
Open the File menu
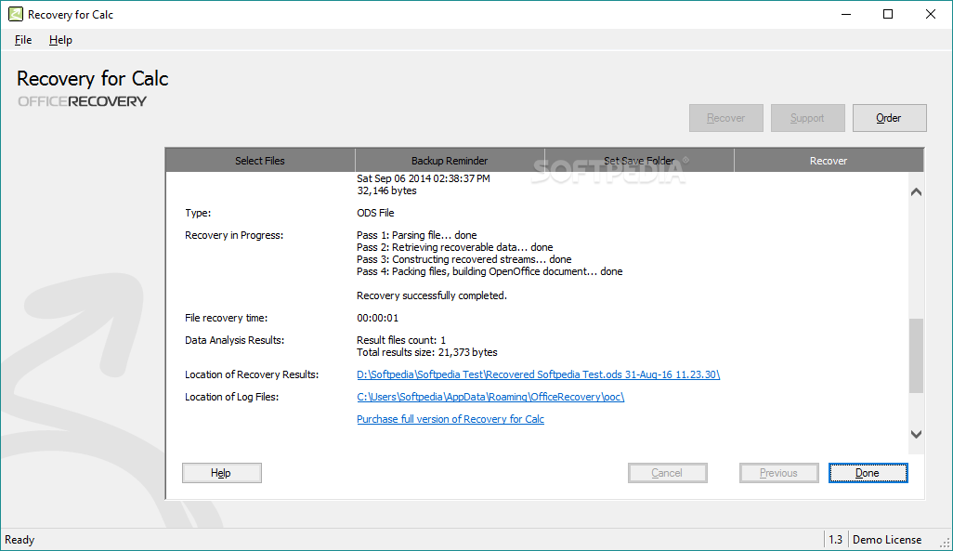click(23, 40)
